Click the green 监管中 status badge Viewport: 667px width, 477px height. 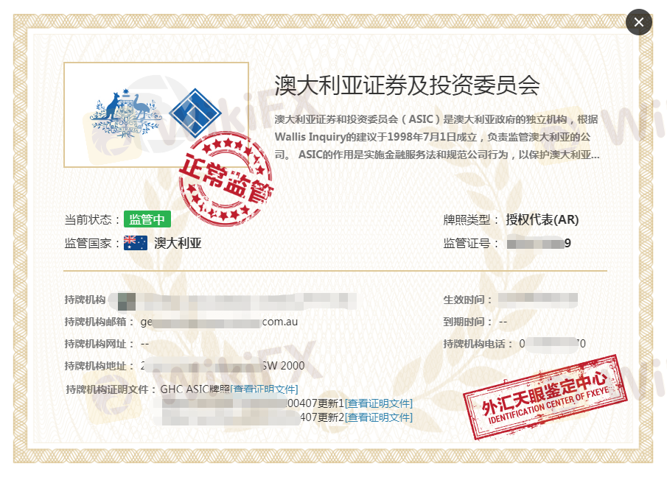pyautogui.click(x=147, y=219)
